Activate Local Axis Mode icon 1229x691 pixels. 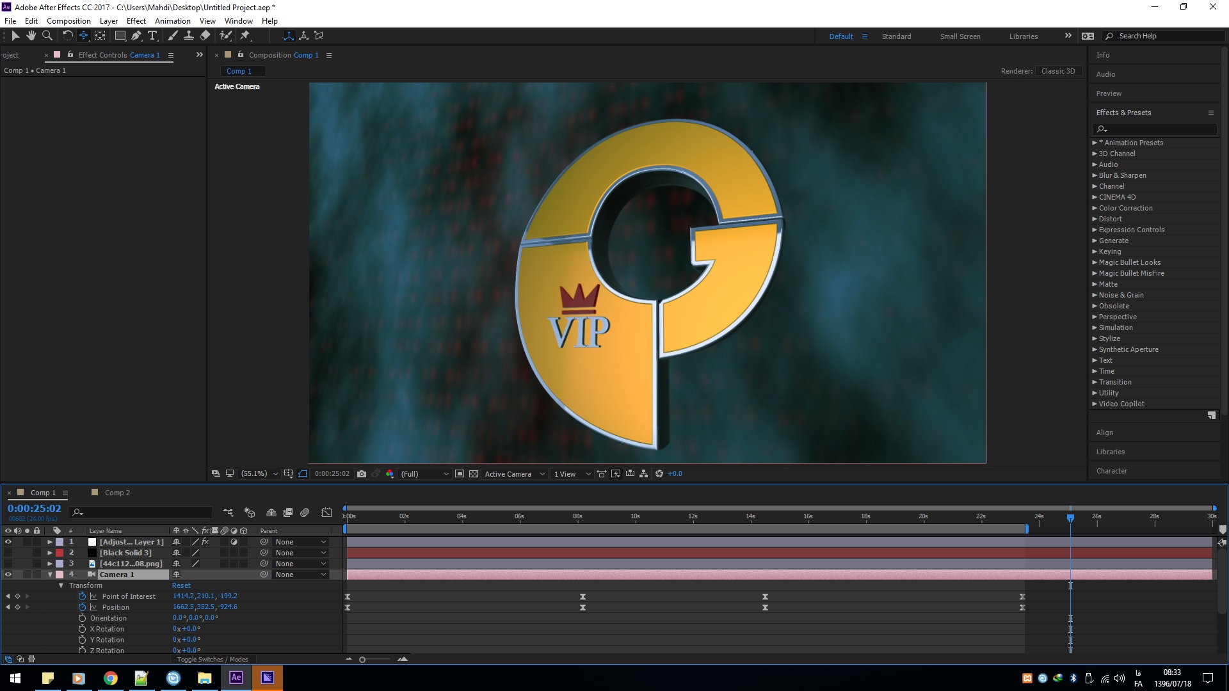[289, 36]
